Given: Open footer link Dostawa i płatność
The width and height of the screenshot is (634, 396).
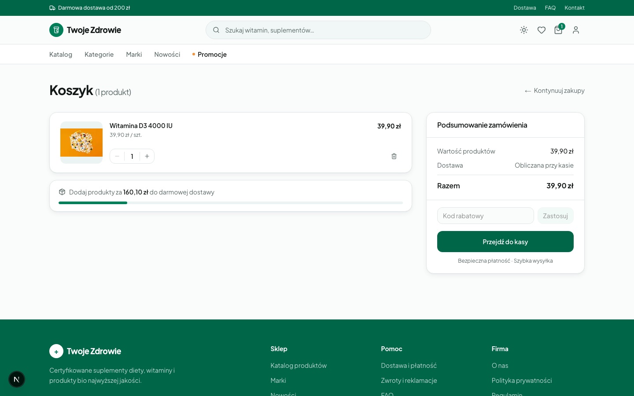Looking at the screenshot, I should click(x=409, y=366).
